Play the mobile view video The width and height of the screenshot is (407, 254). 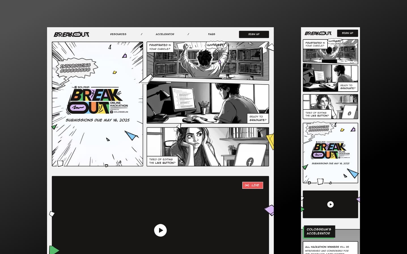[330, 204]
